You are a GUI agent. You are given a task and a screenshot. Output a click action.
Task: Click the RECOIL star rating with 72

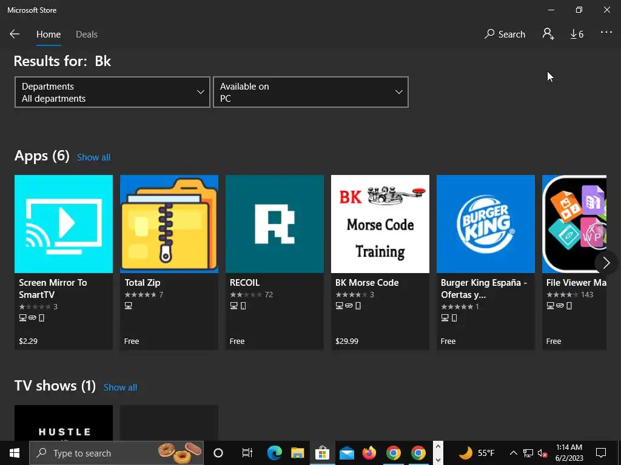[x=252, y=295]
